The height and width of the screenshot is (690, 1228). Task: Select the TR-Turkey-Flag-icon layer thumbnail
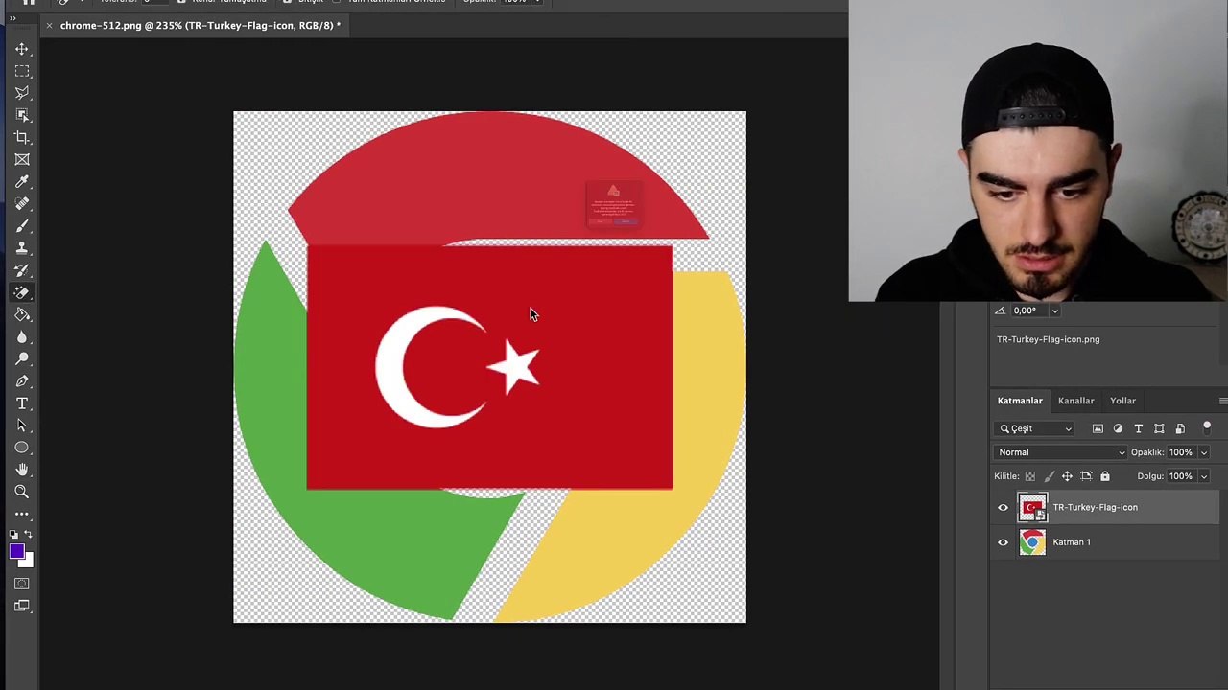1032,508
